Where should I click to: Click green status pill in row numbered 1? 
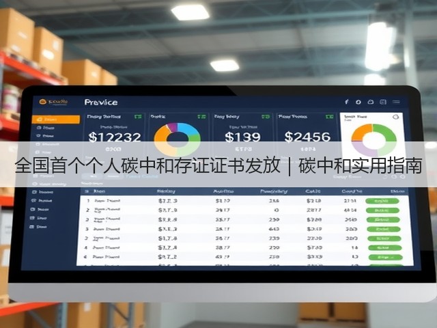(382, 201)
